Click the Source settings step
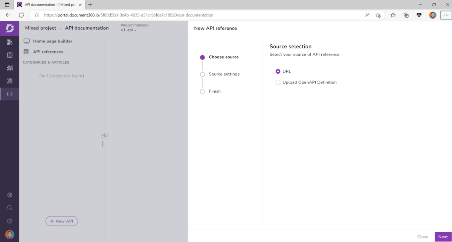The image size is (452, 242). coord(224,74)
